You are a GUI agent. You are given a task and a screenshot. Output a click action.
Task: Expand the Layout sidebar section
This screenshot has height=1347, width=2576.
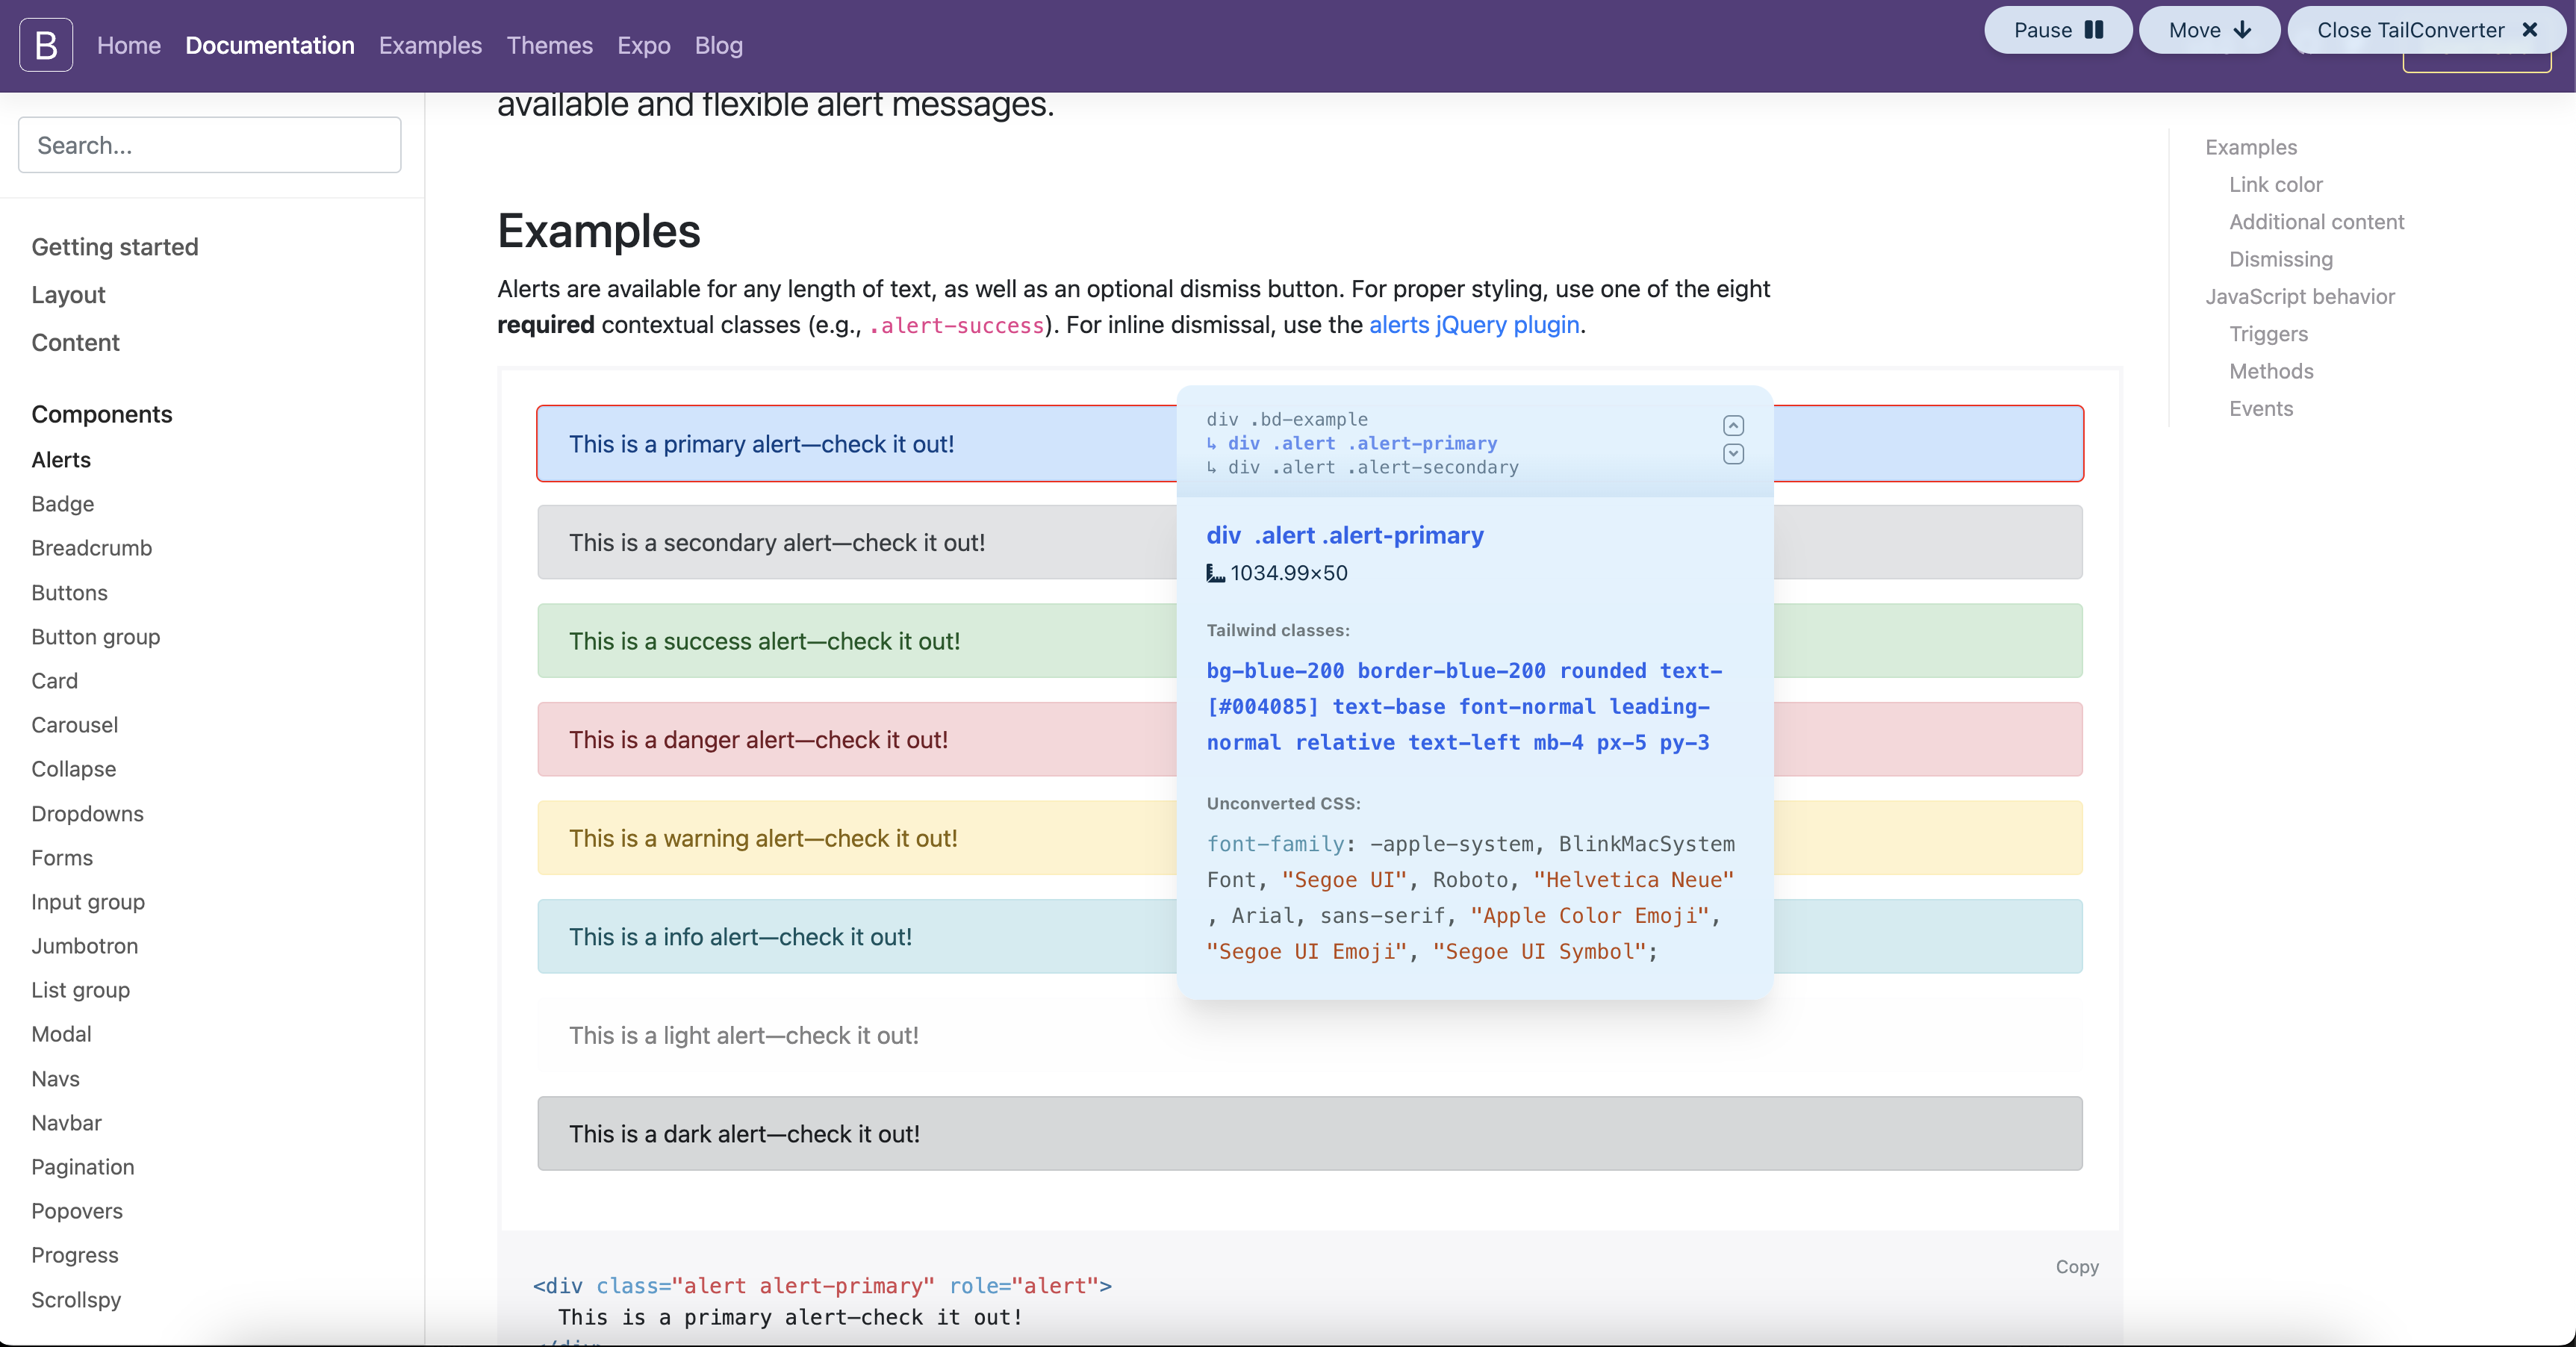tap(68, 295)
